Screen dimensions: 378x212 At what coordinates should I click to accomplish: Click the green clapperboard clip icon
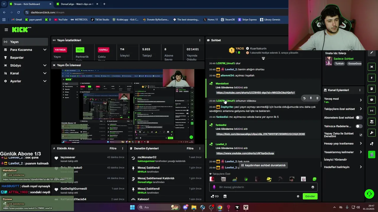pyautogui.click(x=372, y=154)
